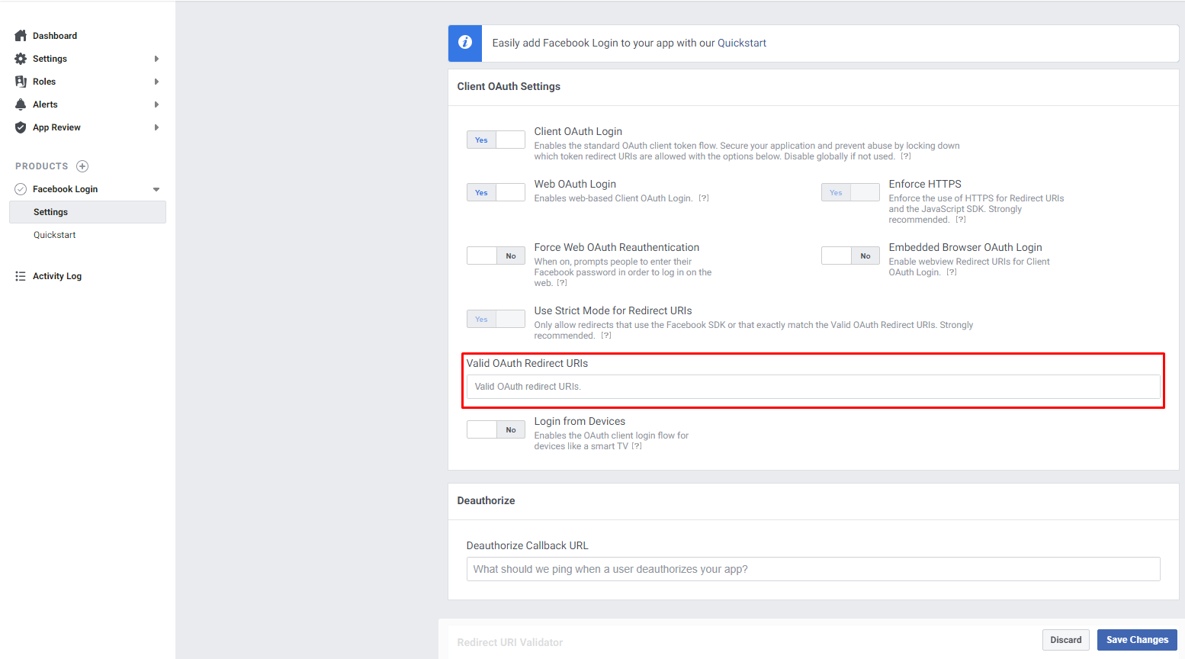The image size is (1185, 659).
Task: Expand the App Review sidebar arrow
Action: click(156, 127)
